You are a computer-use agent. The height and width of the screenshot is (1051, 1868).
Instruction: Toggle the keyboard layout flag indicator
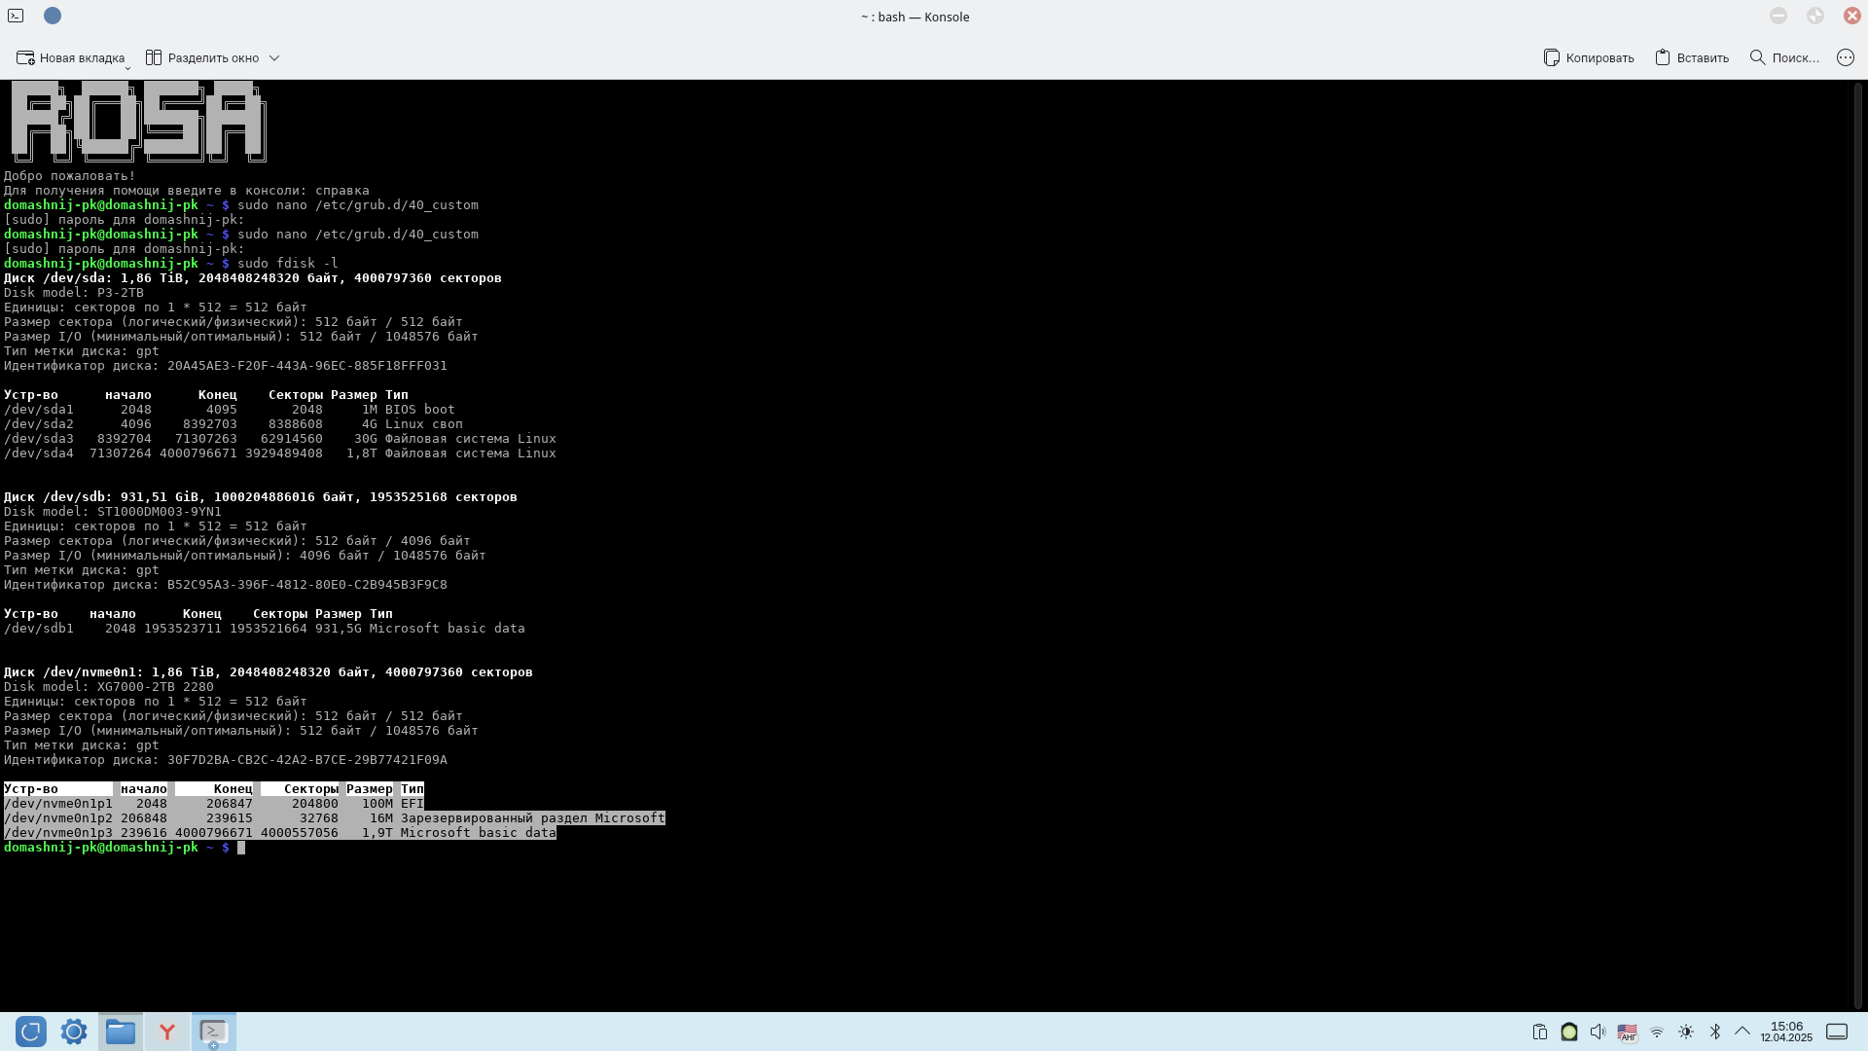[1627, 1032]
